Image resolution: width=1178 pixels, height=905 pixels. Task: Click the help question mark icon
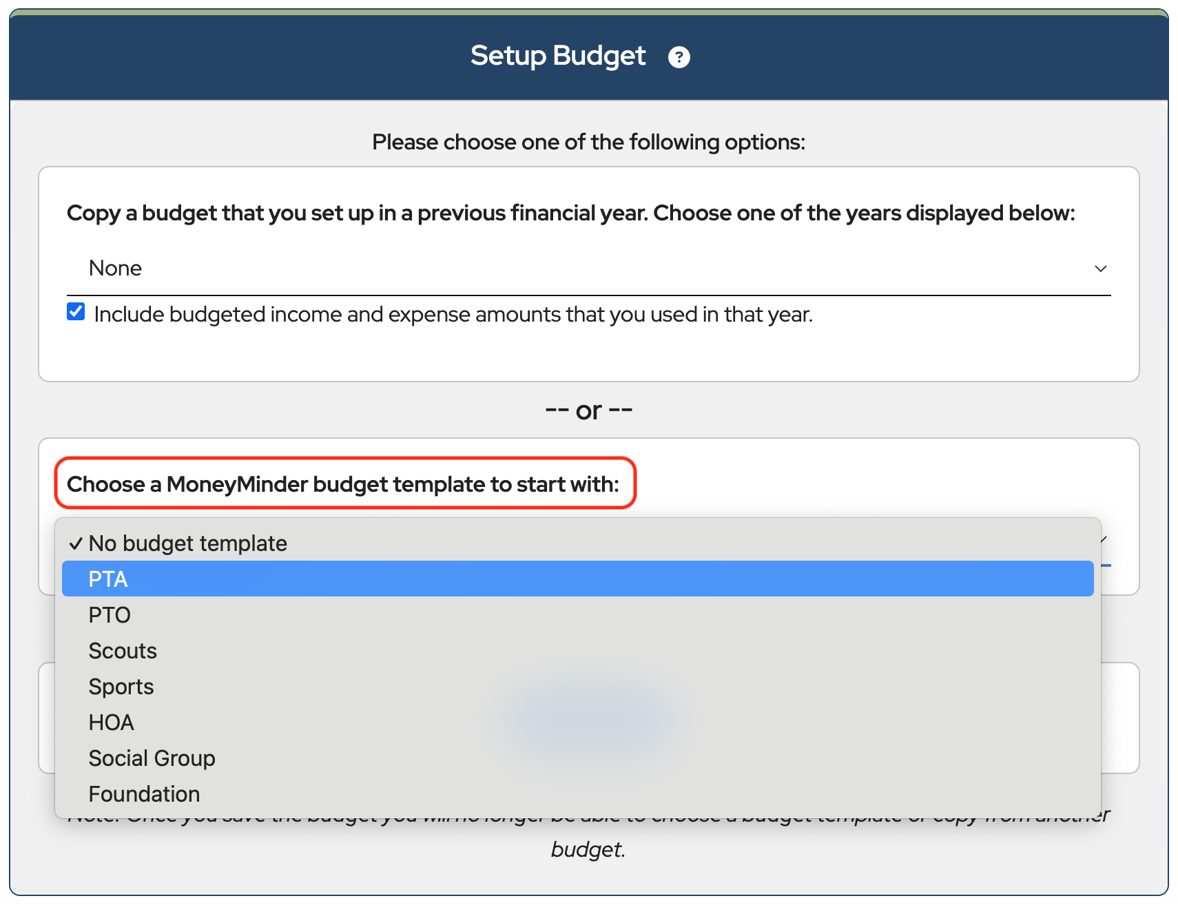(679, 57)
